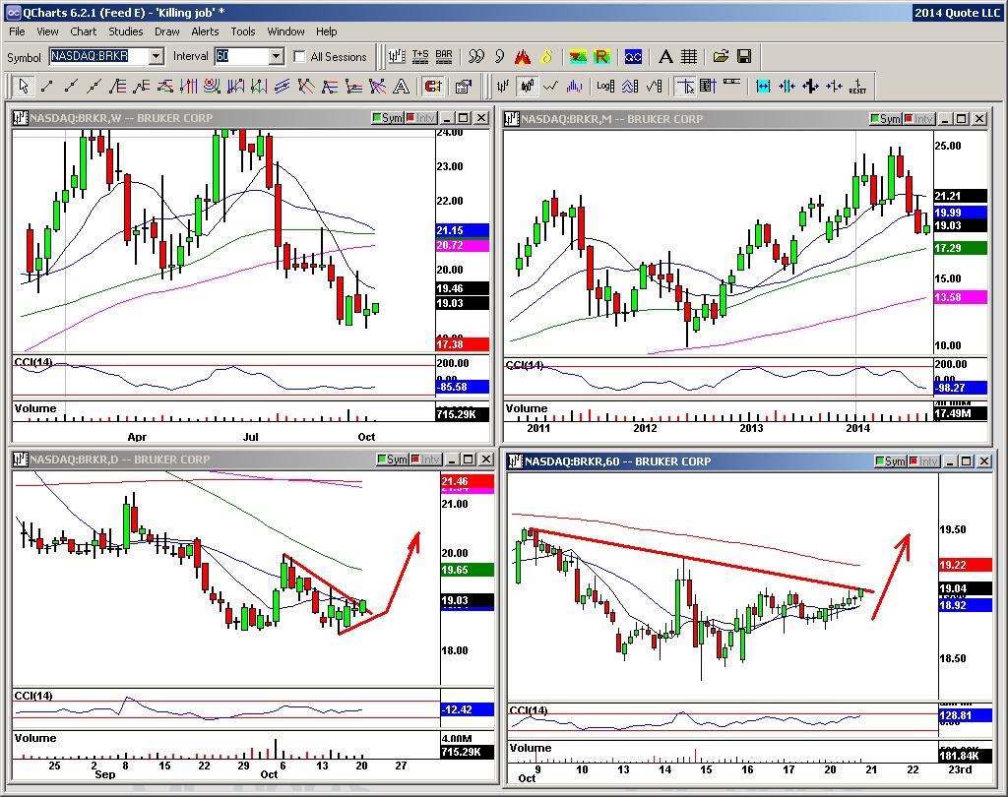The height and width of the screenshot is (797, 1008).
Task: Open daily chart's title bar menu icon
Action: (21, 459)
